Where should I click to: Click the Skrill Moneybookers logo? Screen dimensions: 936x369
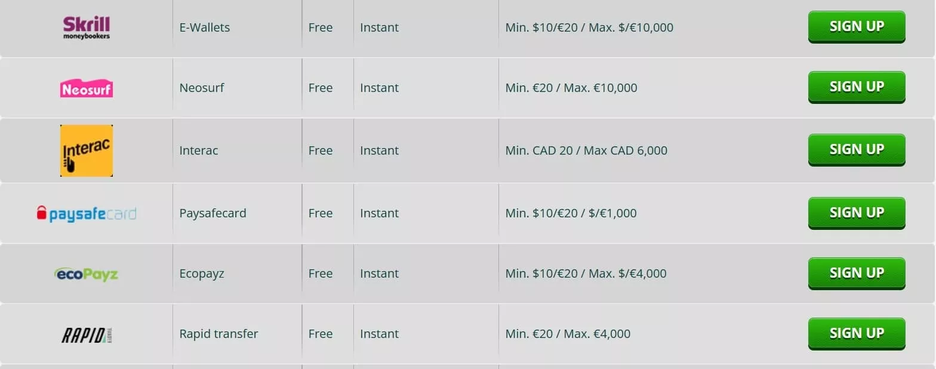point(87,27)
